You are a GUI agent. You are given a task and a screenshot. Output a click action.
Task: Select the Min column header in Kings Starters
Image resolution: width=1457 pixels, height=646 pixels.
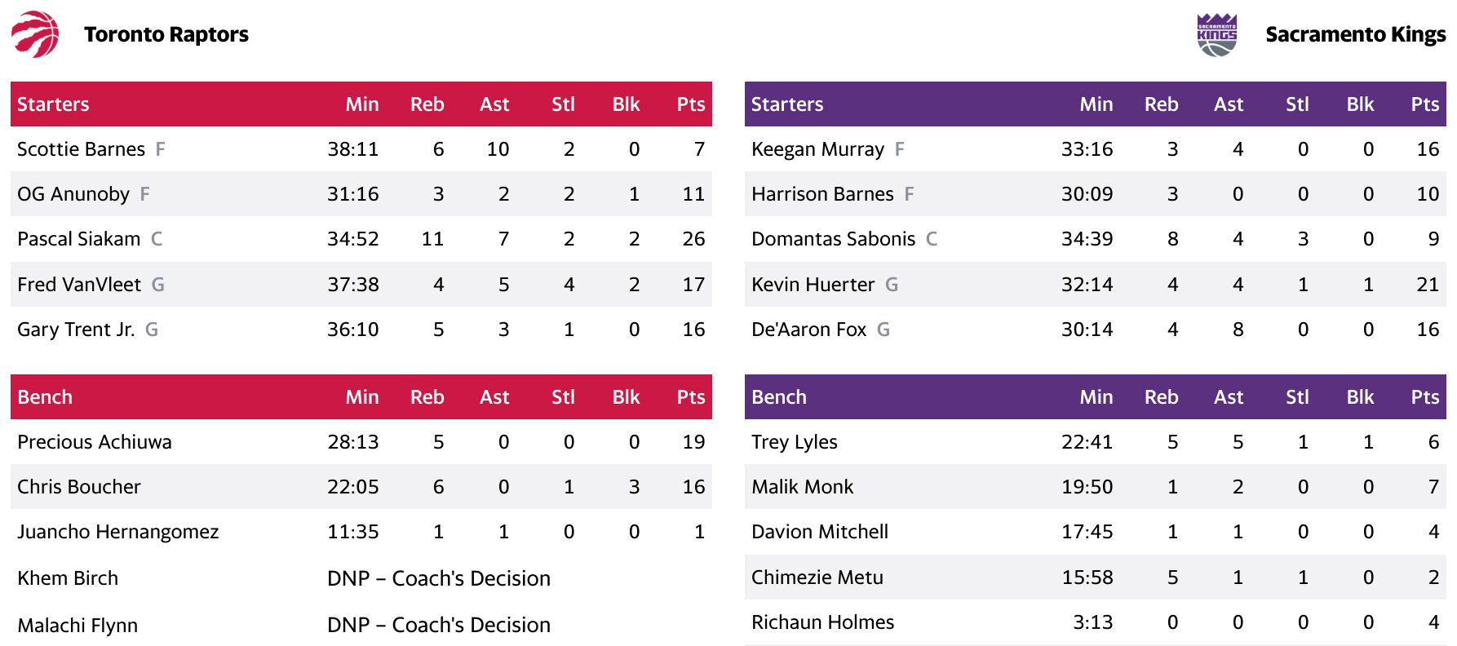pyautogui.click(x=1096, y=104)
